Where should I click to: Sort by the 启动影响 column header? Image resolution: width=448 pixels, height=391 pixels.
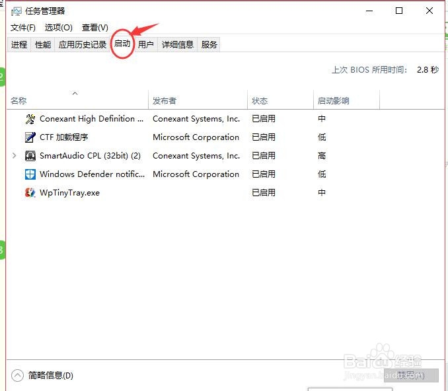point(346,100)
